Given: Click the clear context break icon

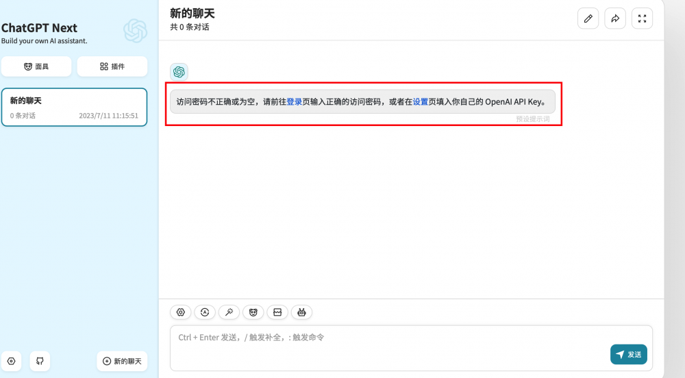Looking at the screenshot, I should pos(277,312).
